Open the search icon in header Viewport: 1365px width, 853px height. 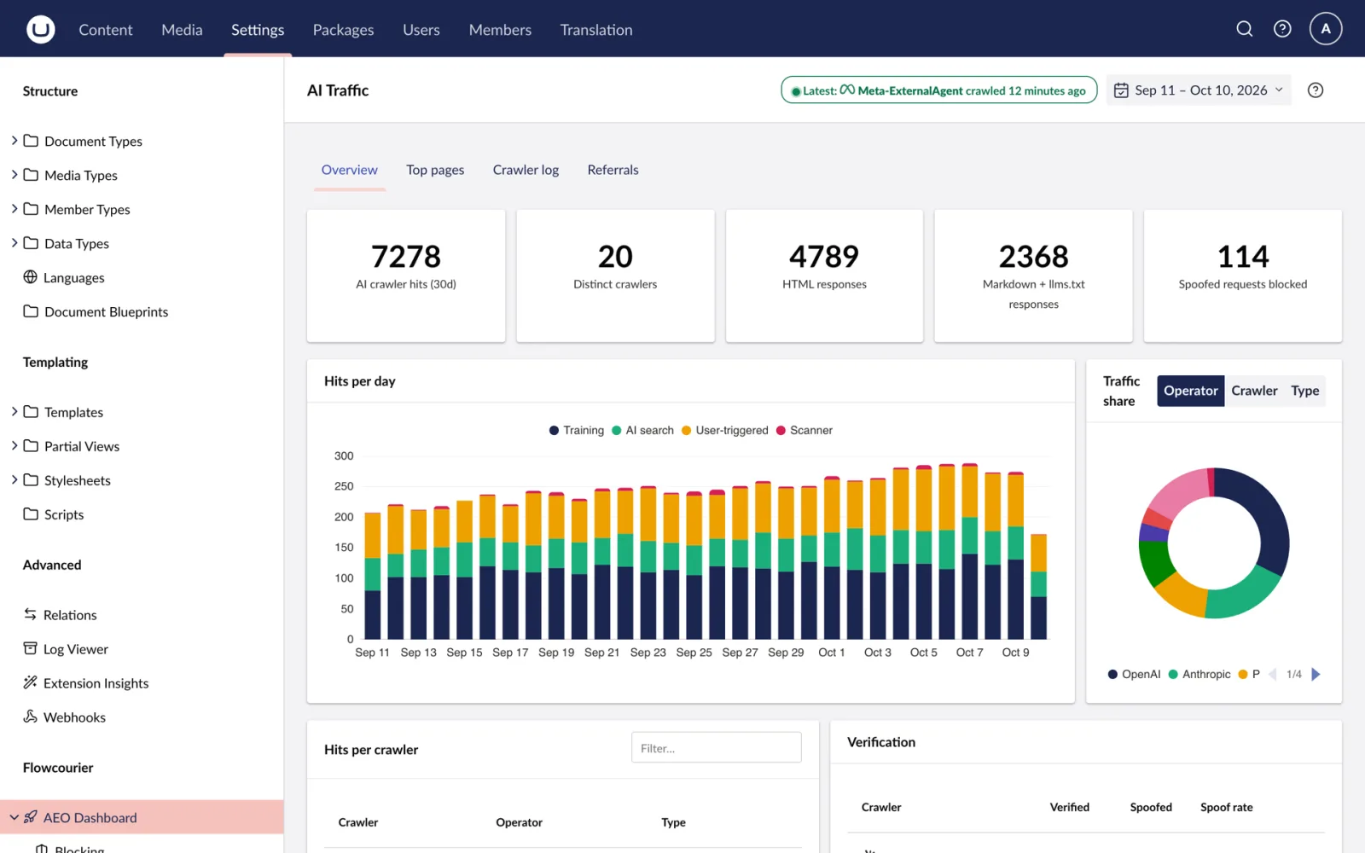coord(1245,29)
